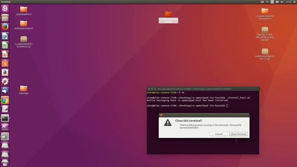
Task: Select mdbtools-0.6pre1 folder on desktop
Action: (24, 25)
